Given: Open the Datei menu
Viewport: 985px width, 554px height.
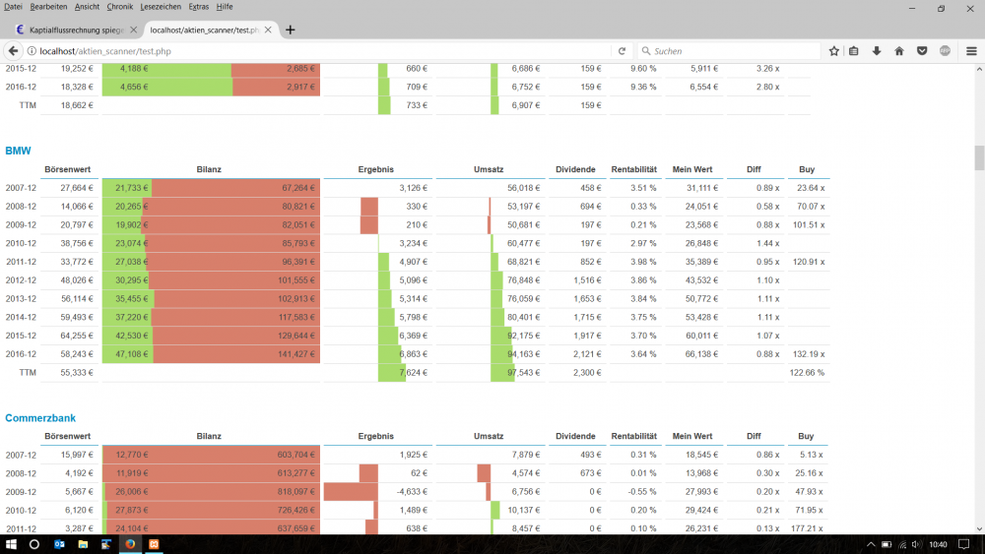Looking at the screenshot, I should point(13,7).
